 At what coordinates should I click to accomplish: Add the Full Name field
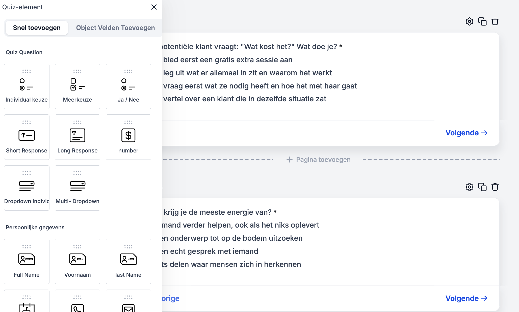coord(27,261)
